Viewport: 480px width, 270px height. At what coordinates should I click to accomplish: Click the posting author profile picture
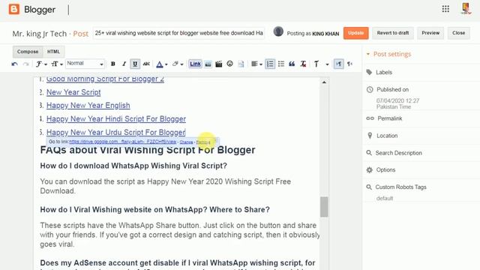(278, 31)
